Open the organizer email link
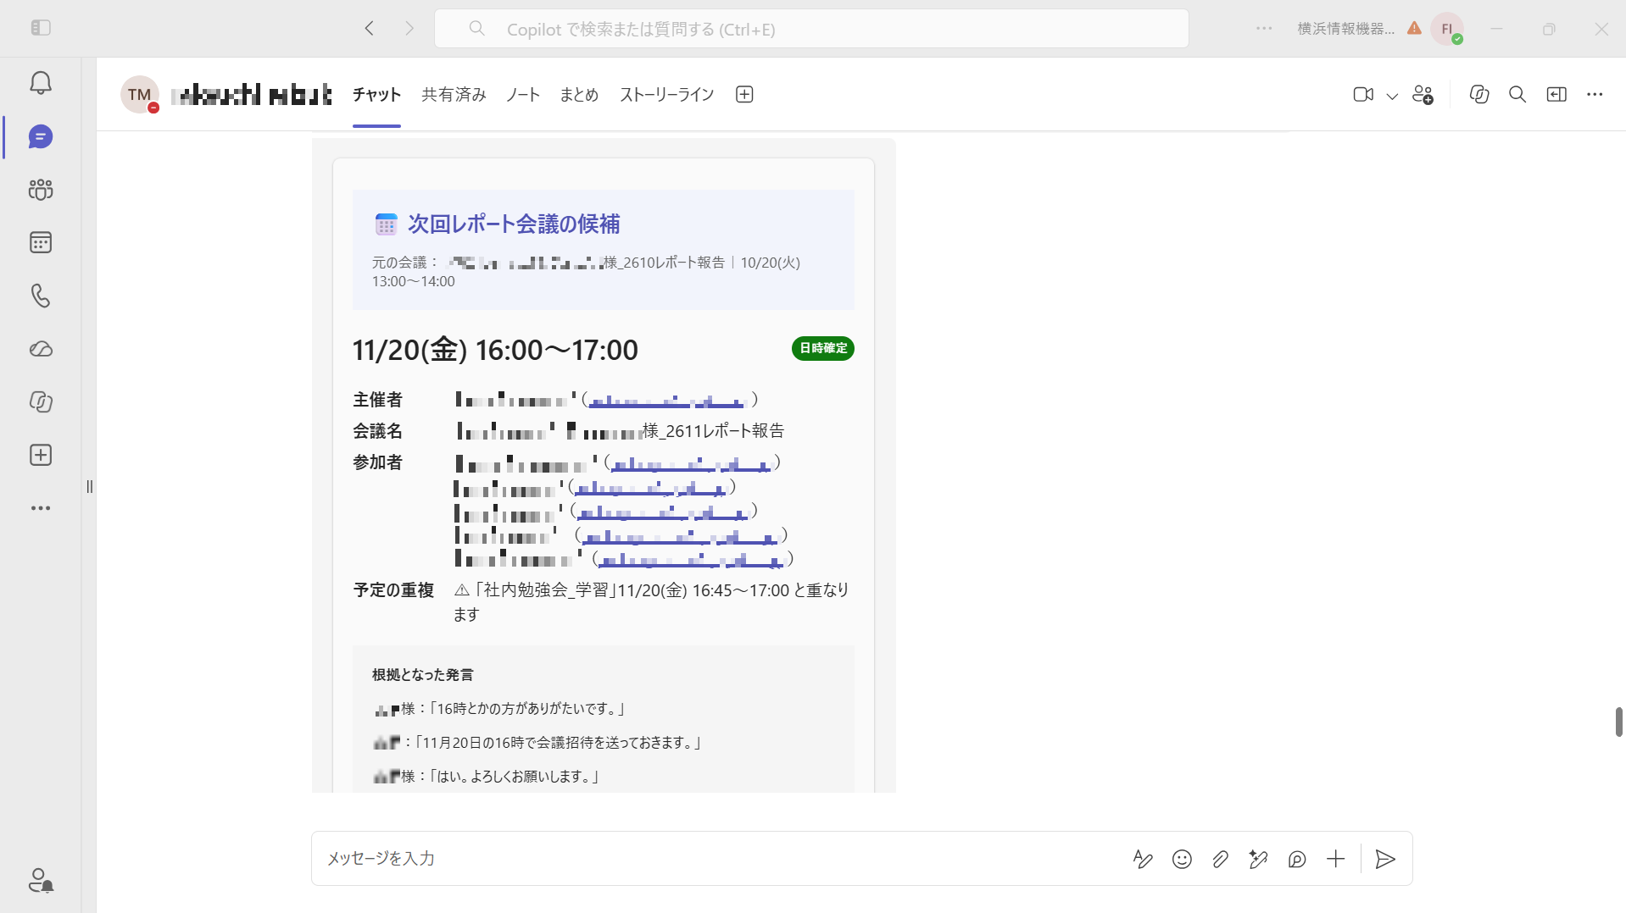Viewport: 1626px width, 913px height. coord(667,401)
